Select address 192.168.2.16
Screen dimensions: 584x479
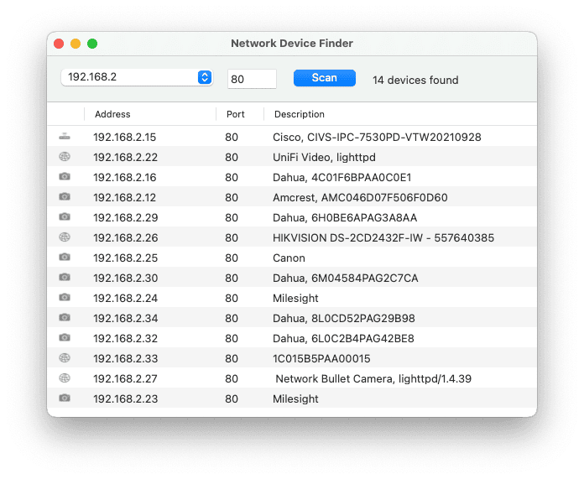[x=124, y=178]
